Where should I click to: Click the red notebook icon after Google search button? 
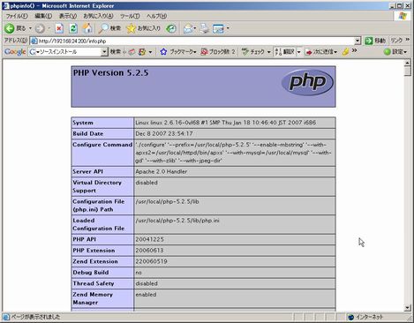132,52
